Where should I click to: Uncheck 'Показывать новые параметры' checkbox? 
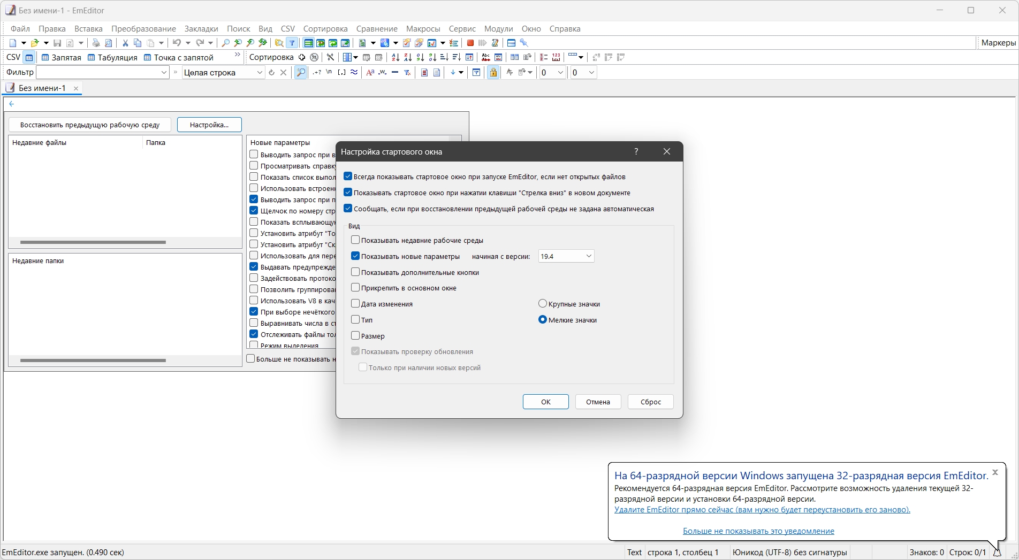(355, 256)
